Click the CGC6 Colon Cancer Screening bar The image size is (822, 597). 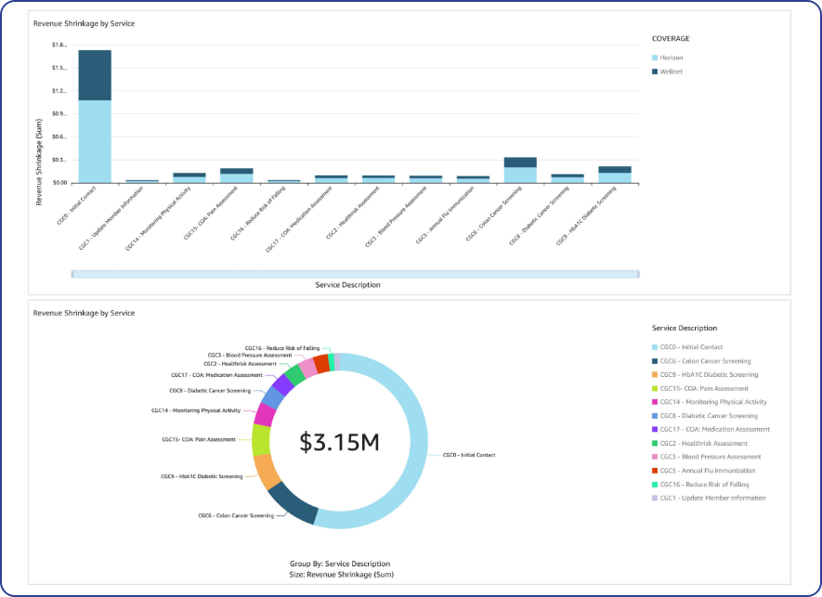[x=520, y=170]
